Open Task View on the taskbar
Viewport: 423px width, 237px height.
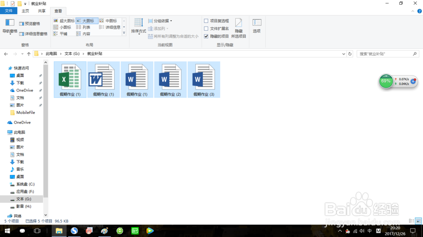click(x=37, y=231)
